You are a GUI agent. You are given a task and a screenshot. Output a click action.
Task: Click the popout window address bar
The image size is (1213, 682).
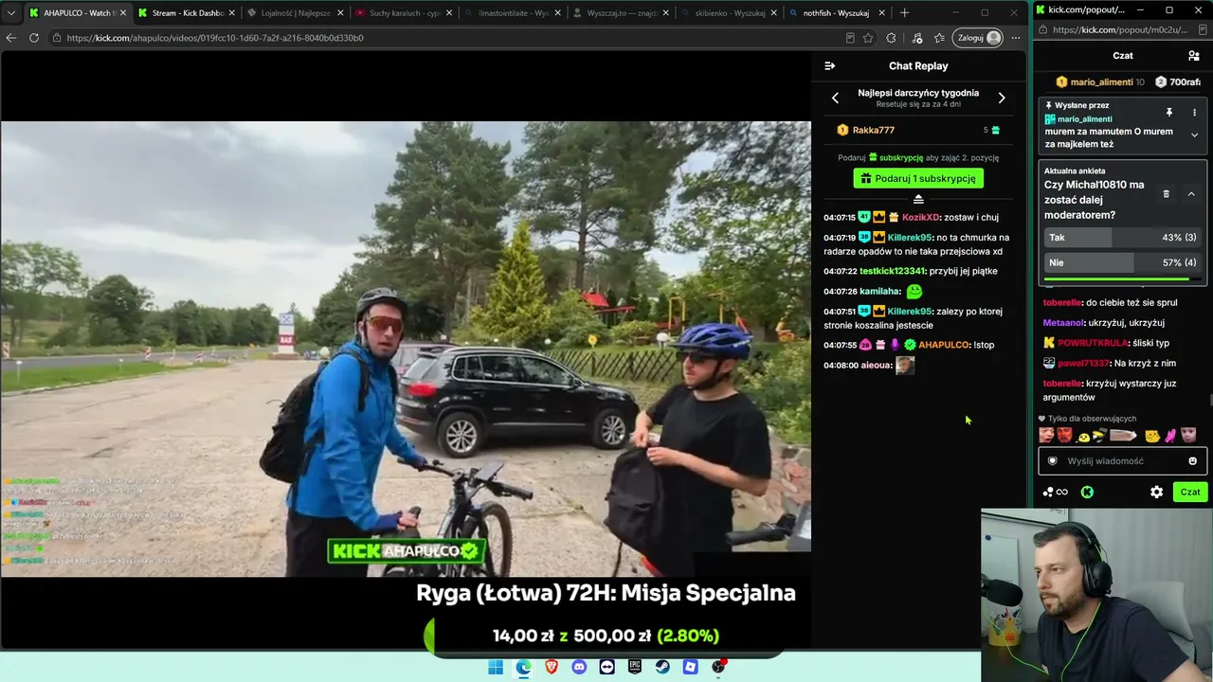point(1120,30)
